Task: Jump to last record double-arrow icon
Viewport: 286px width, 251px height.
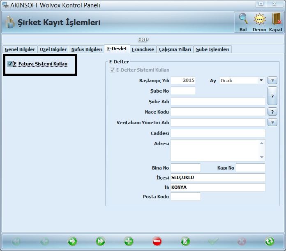Action: pos(101,241)
